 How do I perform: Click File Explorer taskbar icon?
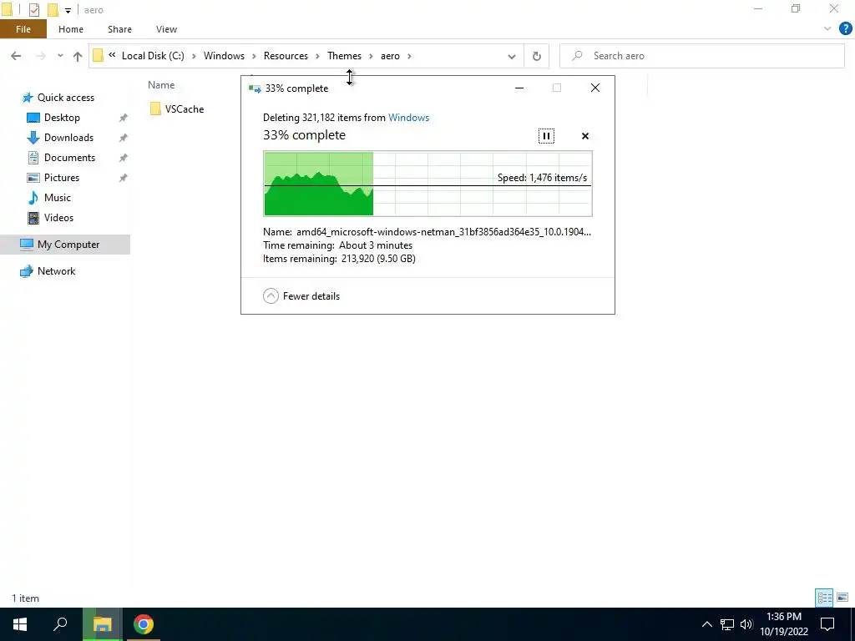tap(102, 624)
